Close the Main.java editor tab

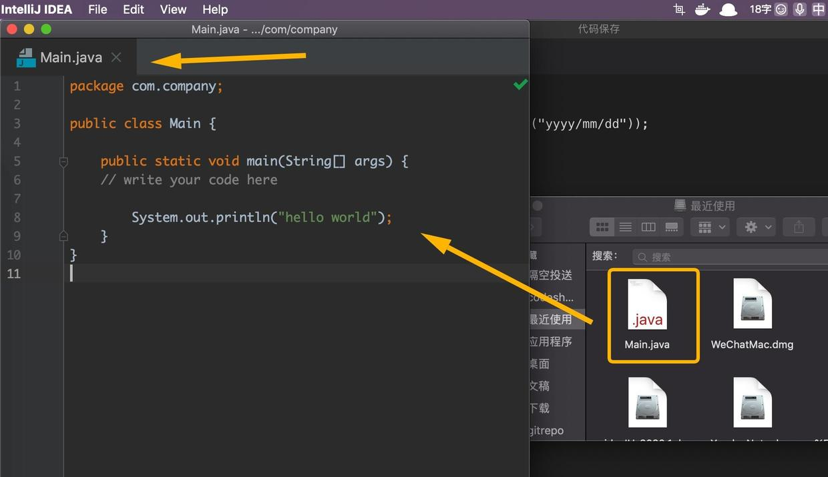[116, 57]
